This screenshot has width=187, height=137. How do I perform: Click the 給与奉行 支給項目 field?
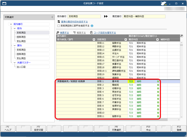(84, 16)
